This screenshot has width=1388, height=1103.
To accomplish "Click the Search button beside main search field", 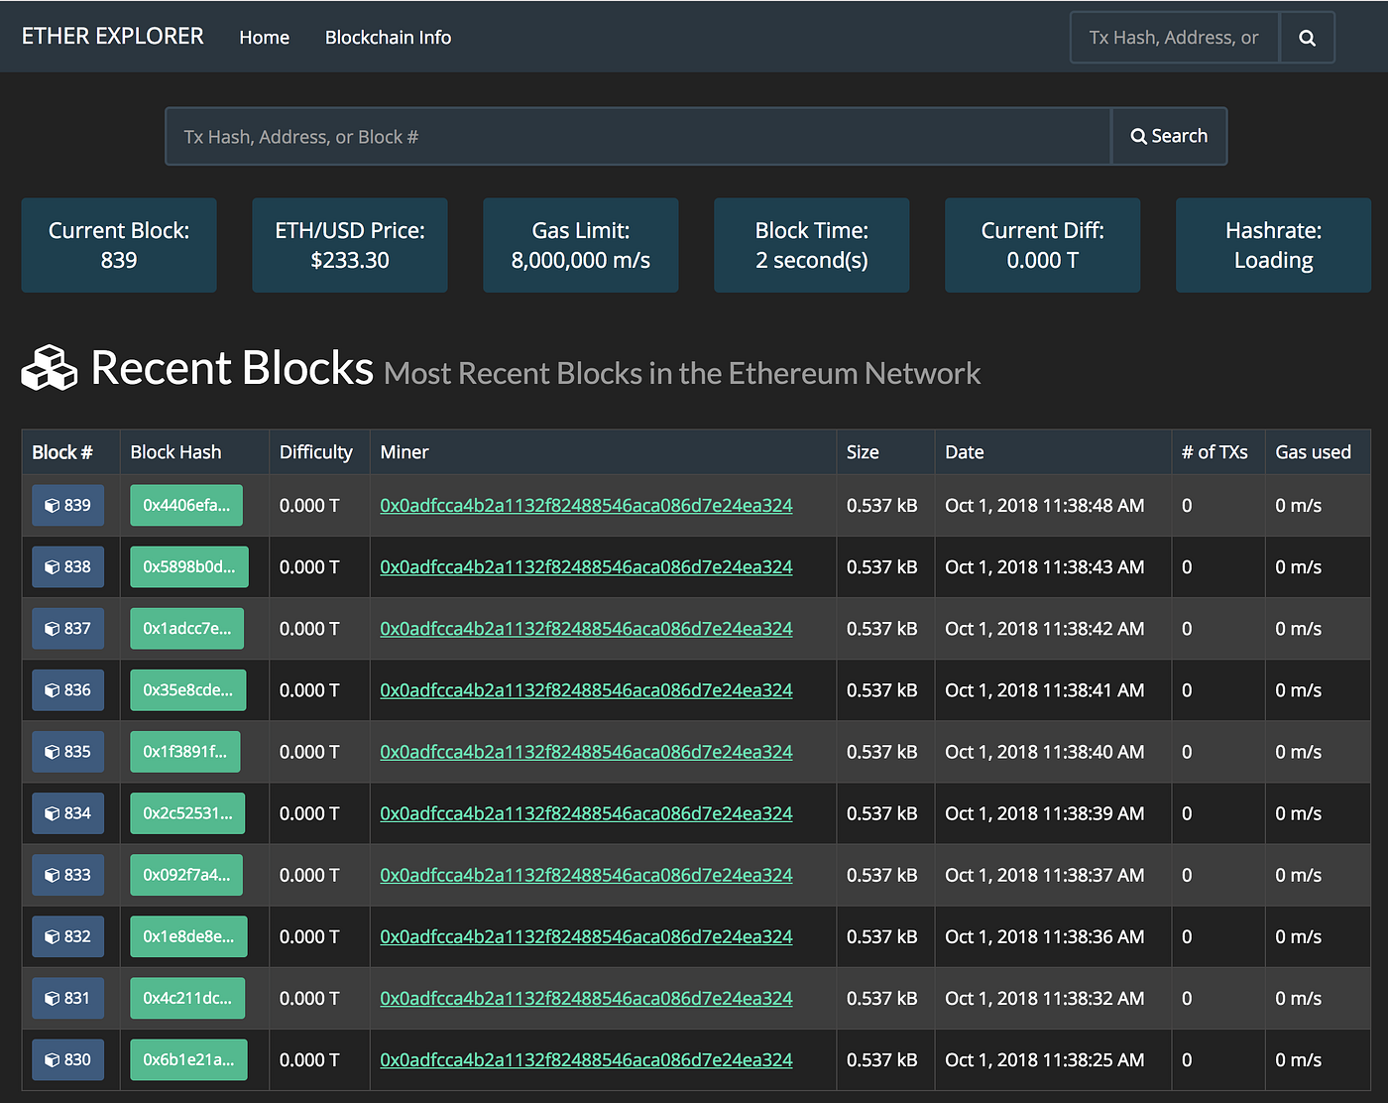I will [1169, 136].
